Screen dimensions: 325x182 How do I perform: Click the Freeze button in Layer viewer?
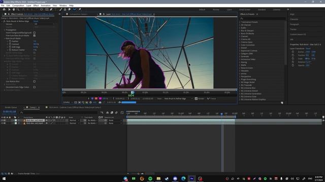[x=212, y=99]
